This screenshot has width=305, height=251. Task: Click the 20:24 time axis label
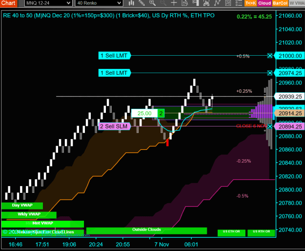(x=96, y=245)
